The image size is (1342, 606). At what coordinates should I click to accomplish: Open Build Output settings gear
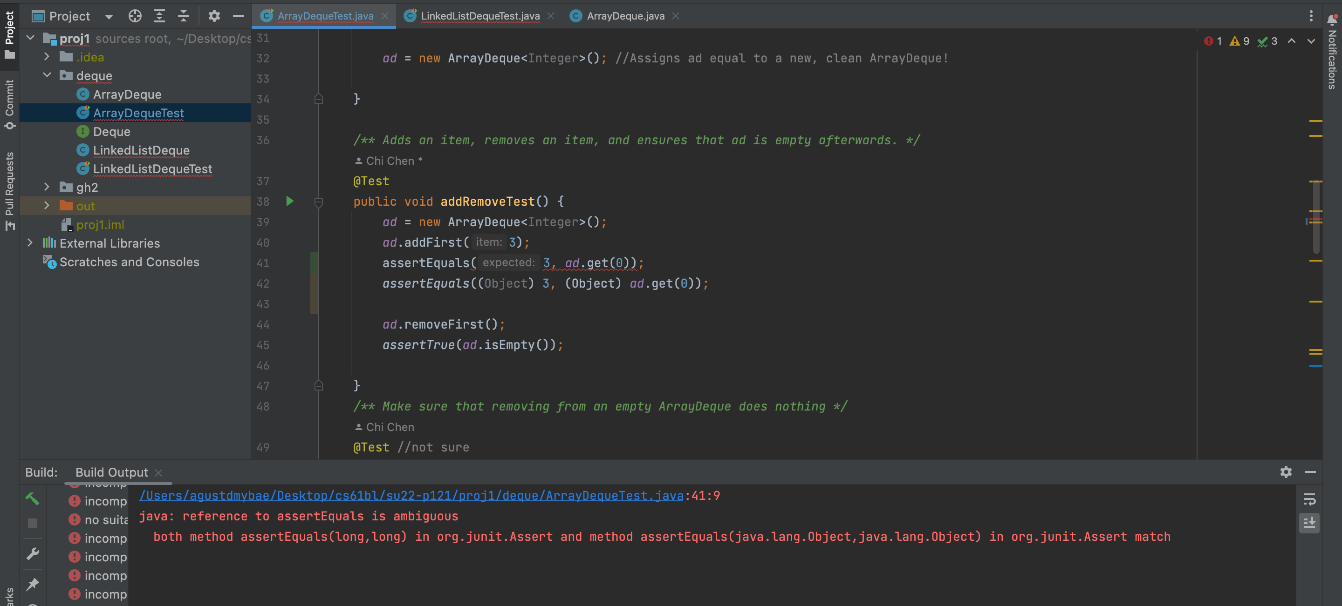point(1286,472)
